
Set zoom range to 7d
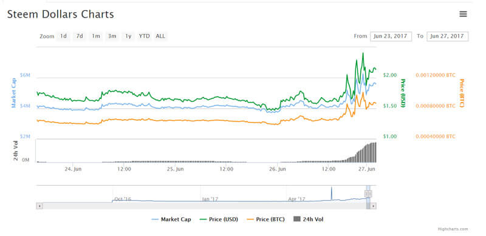(80, 36)
